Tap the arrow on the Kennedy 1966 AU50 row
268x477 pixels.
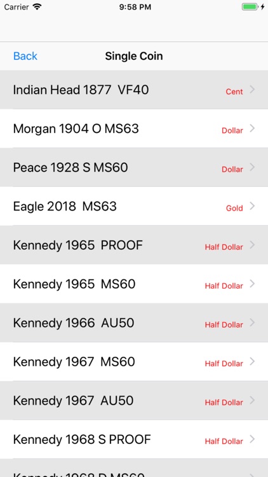(x=252, y=322)
